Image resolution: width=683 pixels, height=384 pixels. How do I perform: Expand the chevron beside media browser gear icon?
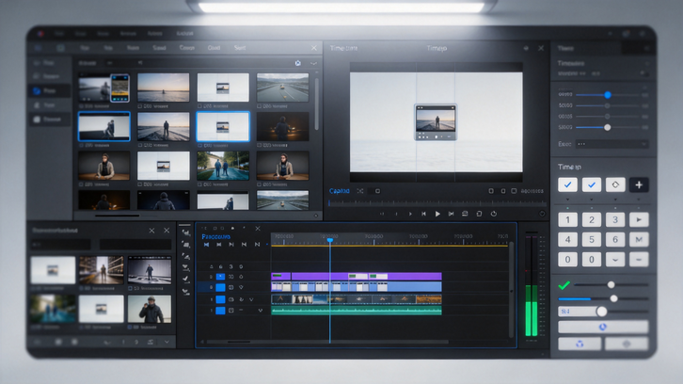[313, 63]
